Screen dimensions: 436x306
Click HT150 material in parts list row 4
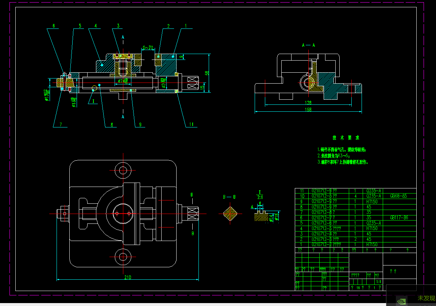coord(372,228)
